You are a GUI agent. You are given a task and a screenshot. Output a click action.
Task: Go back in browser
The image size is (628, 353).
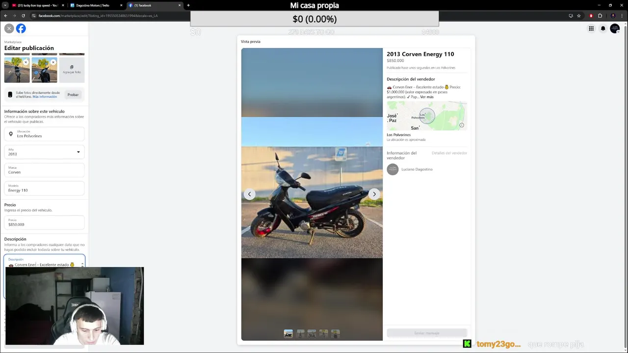tap(5, 16)
